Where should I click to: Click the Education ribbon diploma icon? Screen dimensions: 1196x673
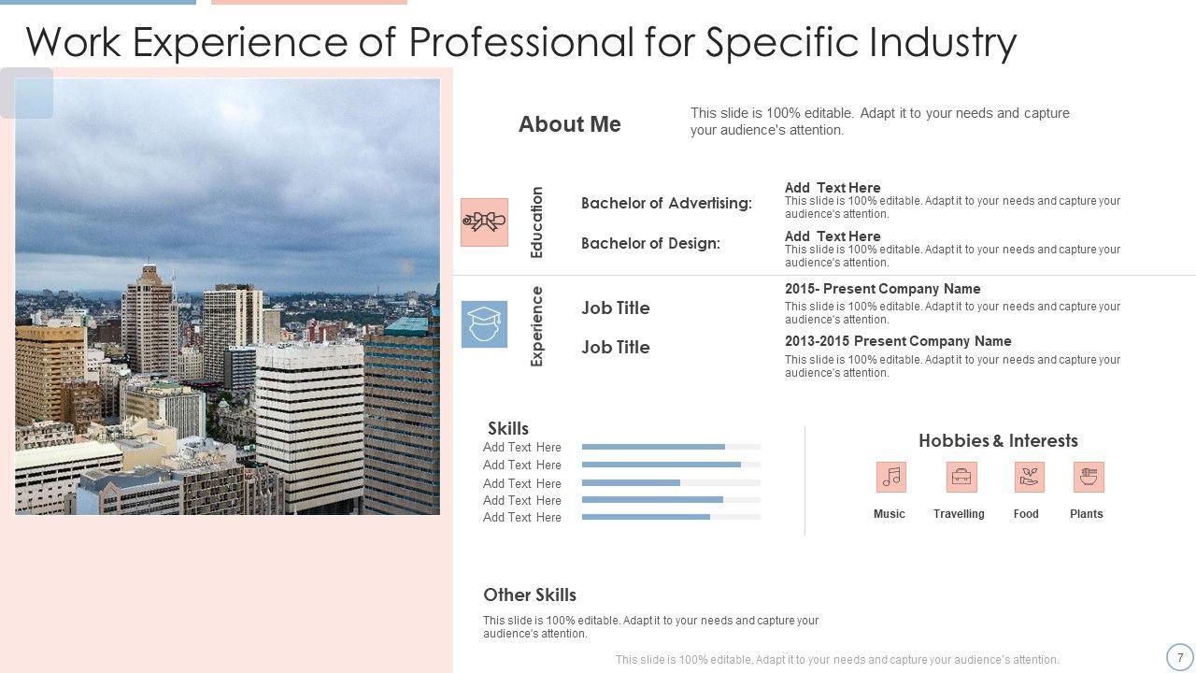pyautogui.click(x=484, y=222)
